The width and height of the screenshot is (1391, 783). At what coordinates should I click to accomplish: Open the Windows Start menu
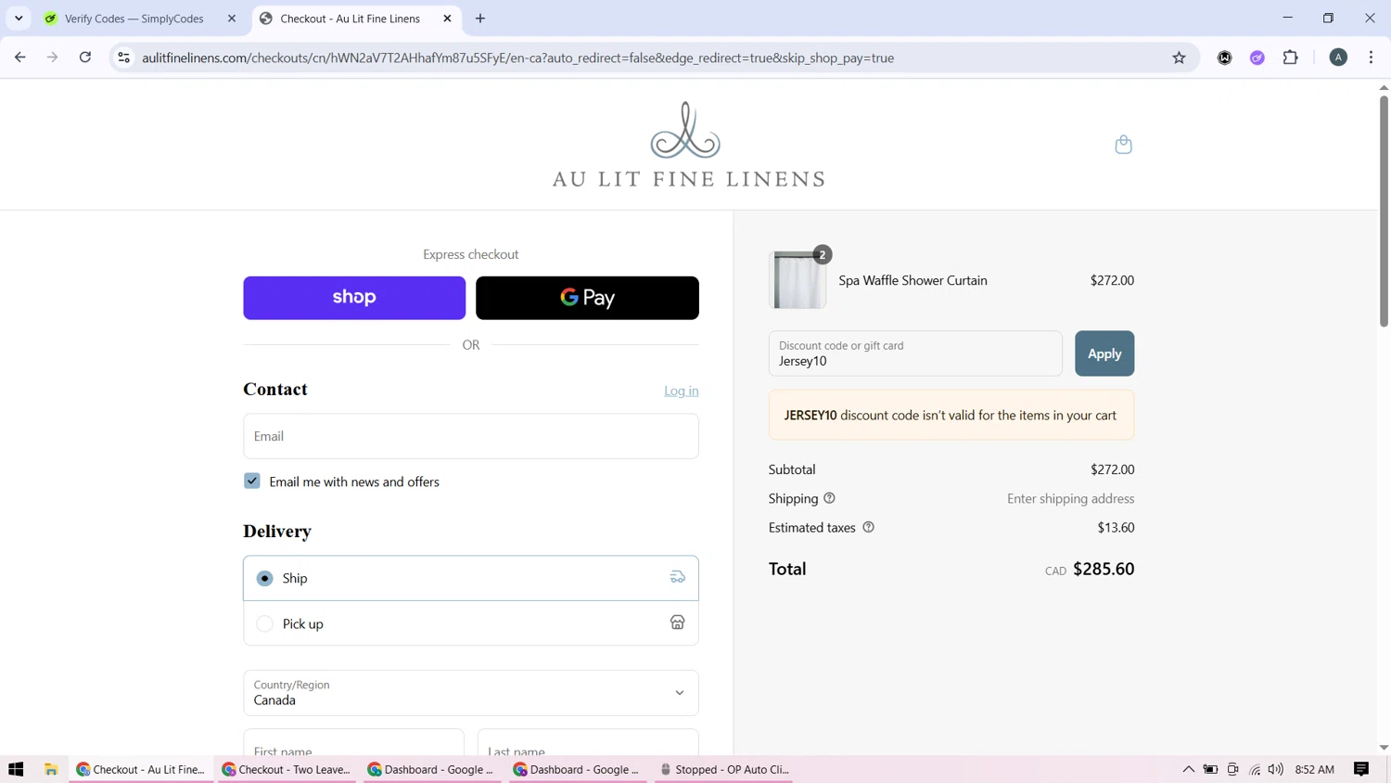[x=16, y=769]
